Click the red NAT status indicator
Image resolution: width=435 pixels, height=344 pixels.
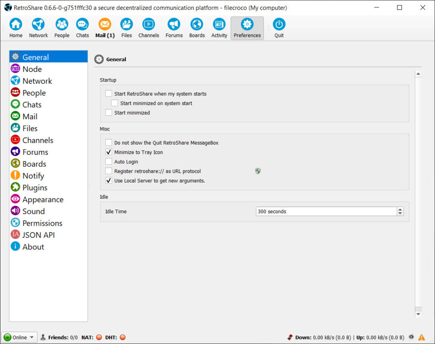99,337
